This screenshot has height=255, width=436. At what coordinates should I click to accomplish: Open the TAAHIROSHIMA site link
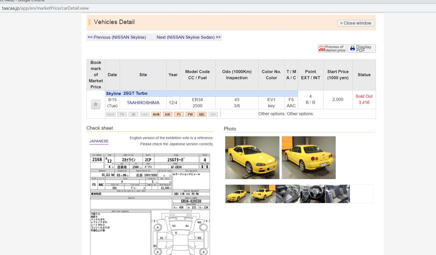tap(143, 103)
